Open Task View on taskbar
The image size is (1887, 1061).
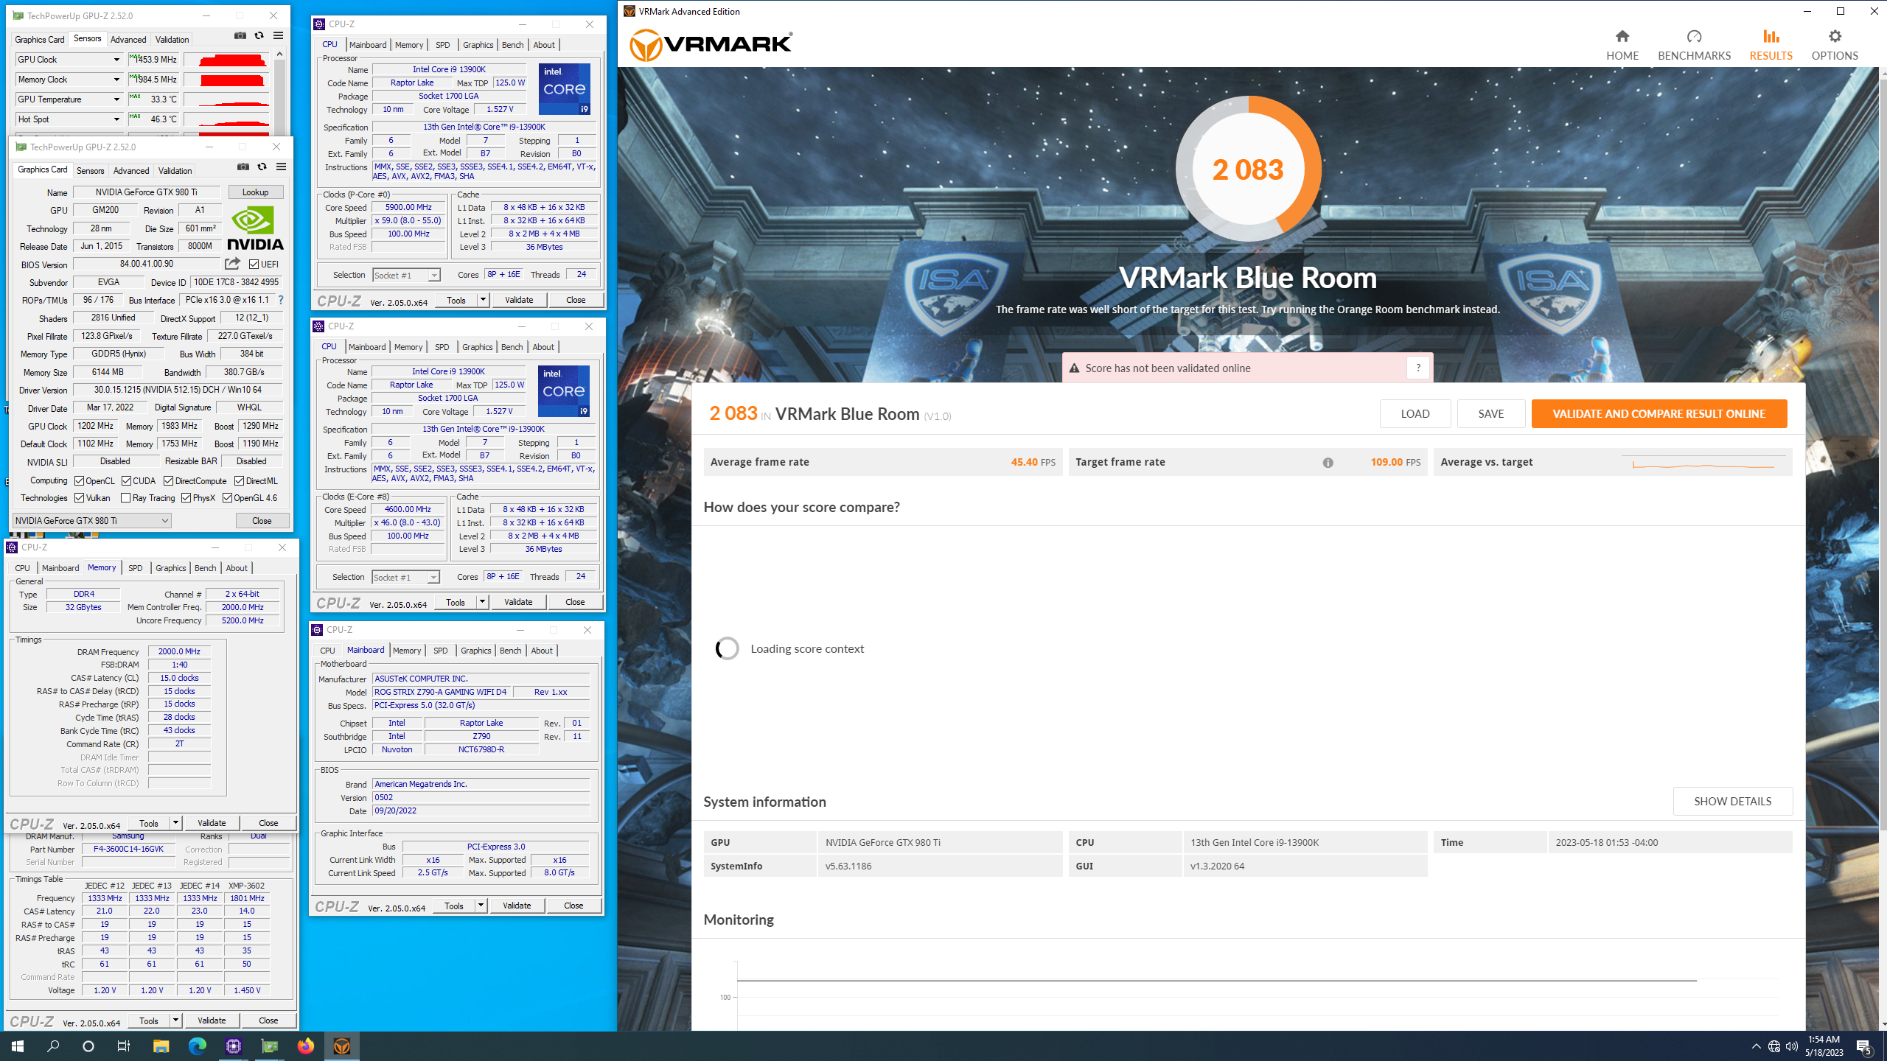click(124, 1046)
